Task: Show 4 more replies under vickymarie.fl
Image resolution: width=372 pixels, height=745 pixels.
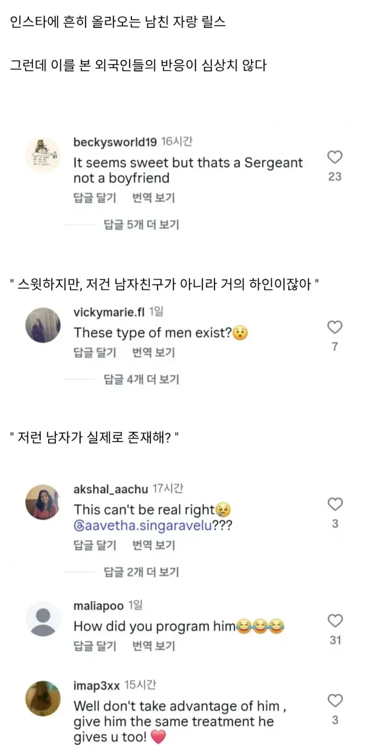Action: [141, 379]
